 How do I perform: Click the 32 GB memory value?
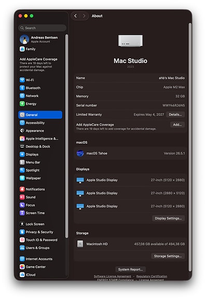(x=180, y=96)
